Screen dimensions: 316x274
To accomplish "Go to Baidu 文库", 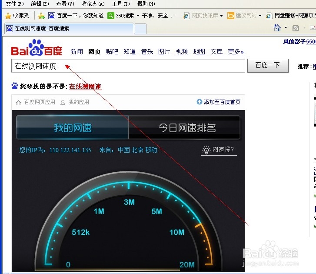I will 216,52.
